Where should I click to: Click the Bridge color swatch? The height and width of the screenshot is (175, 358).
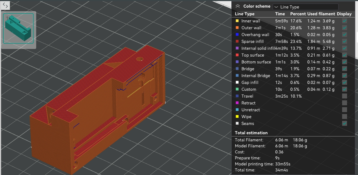point(237,69)
